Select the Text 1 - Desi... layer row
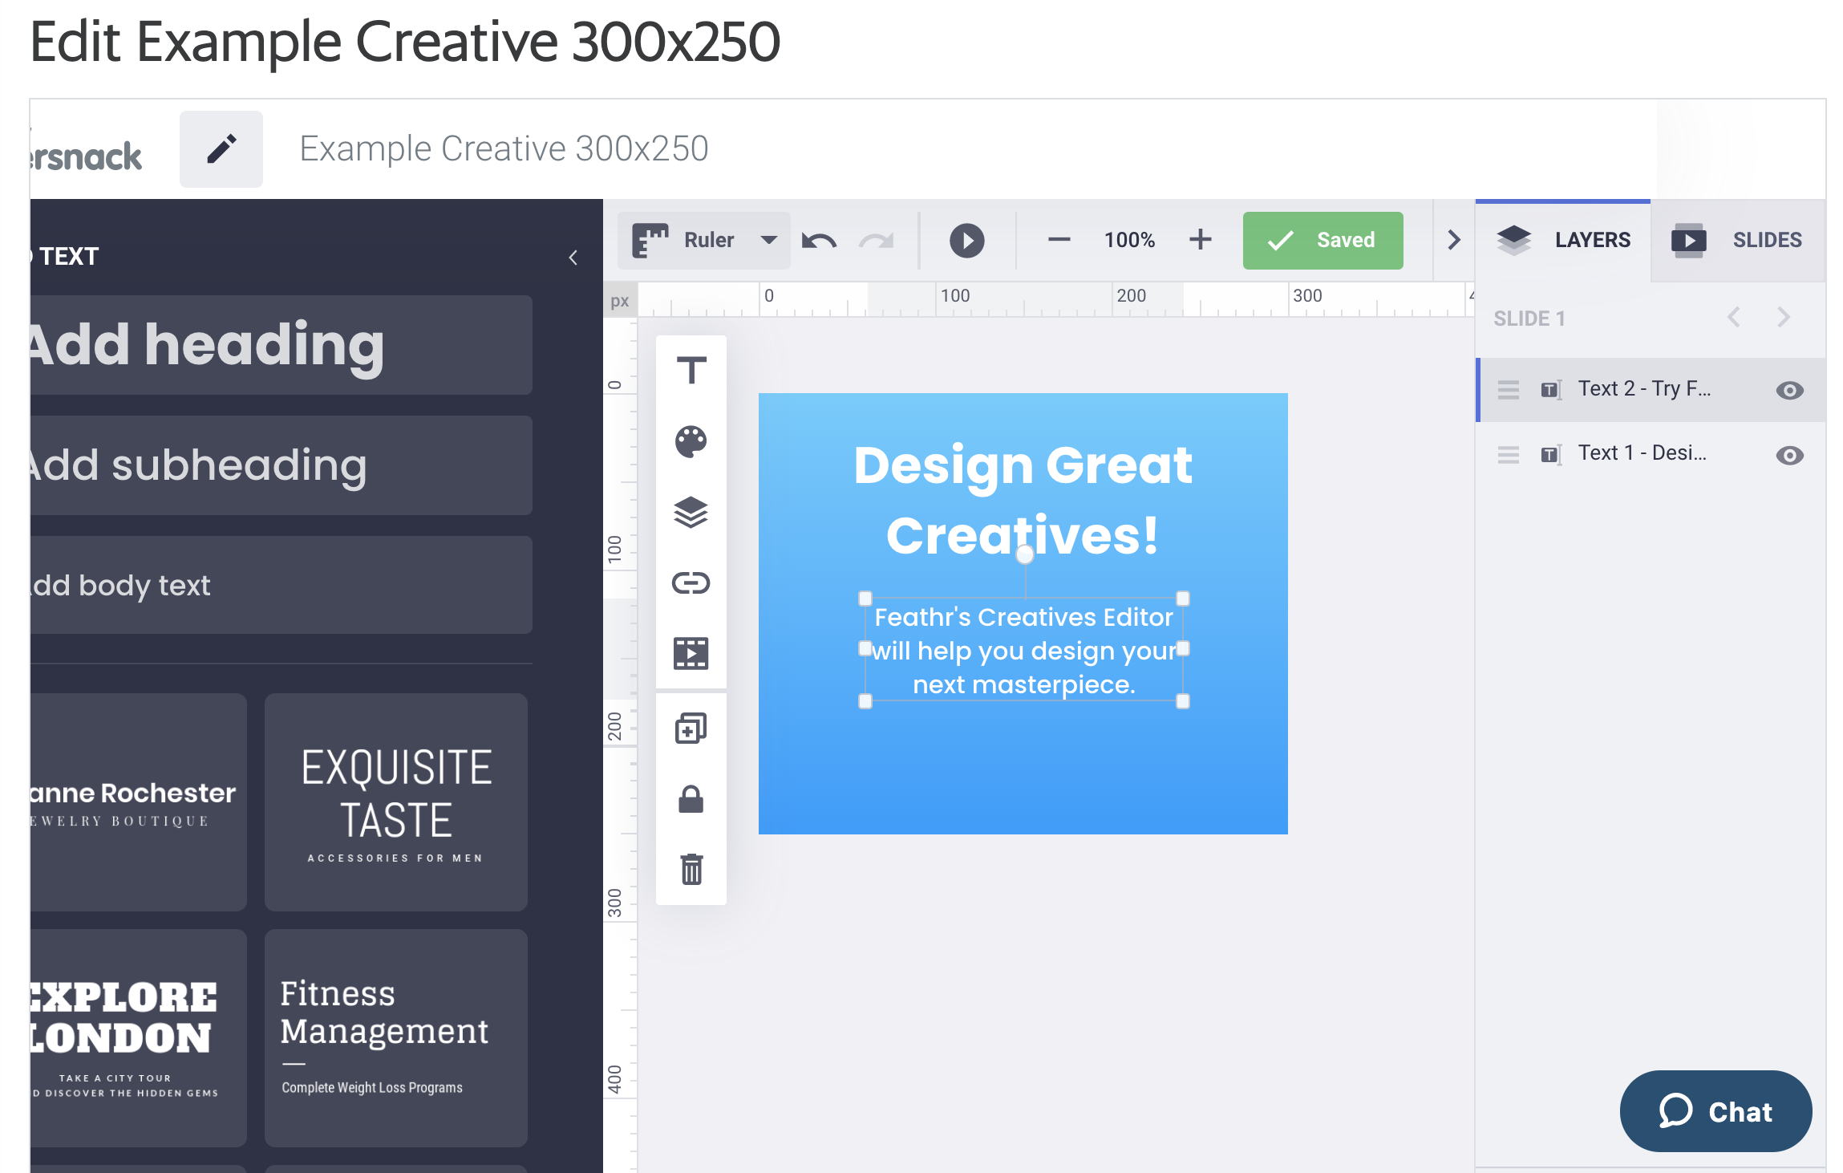Viewport: 1843px width, 1173px height. [1651, 455]
